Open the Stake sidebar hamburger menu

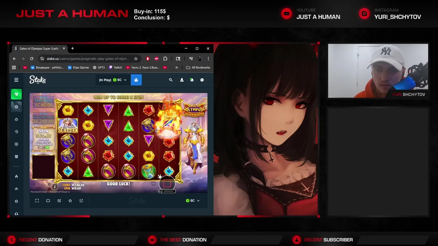[16, 80]
